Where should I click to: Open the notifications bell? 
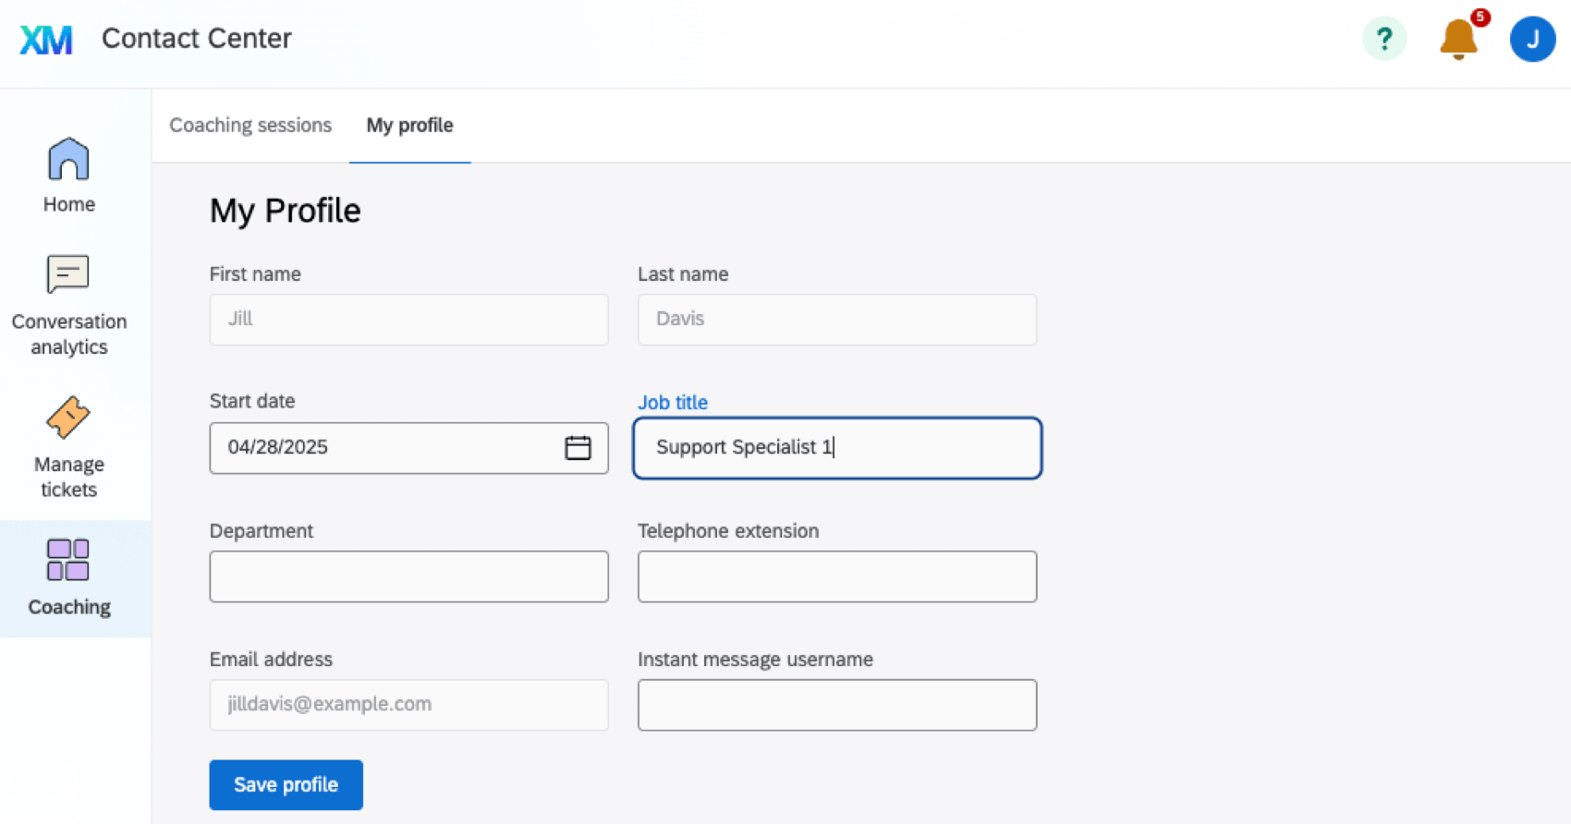1458,39
